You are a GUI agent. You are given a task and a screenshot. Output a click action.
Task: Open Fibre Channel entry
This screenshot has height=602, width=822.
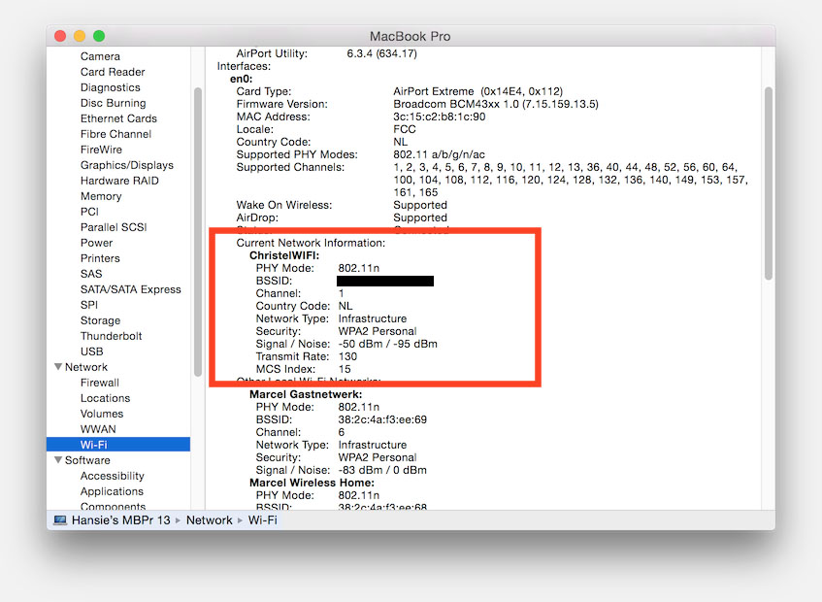point(115,134)
